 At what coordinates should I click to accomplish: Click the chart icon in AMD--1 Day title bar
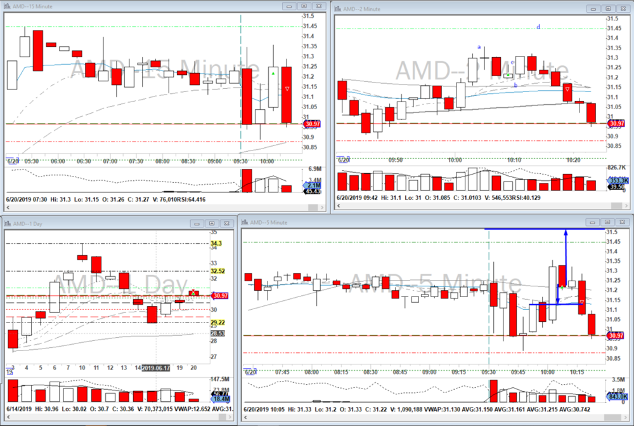click(x=7, y=223)
